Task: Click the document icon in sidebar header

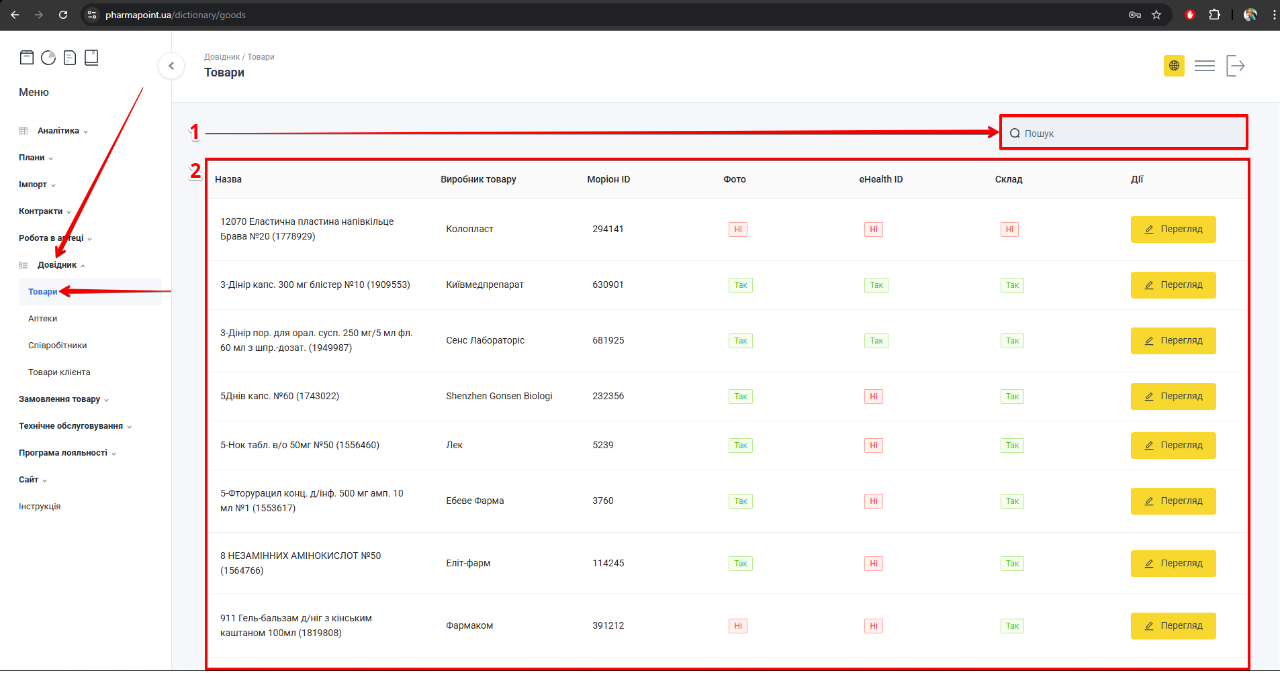Action: point(70,58)
